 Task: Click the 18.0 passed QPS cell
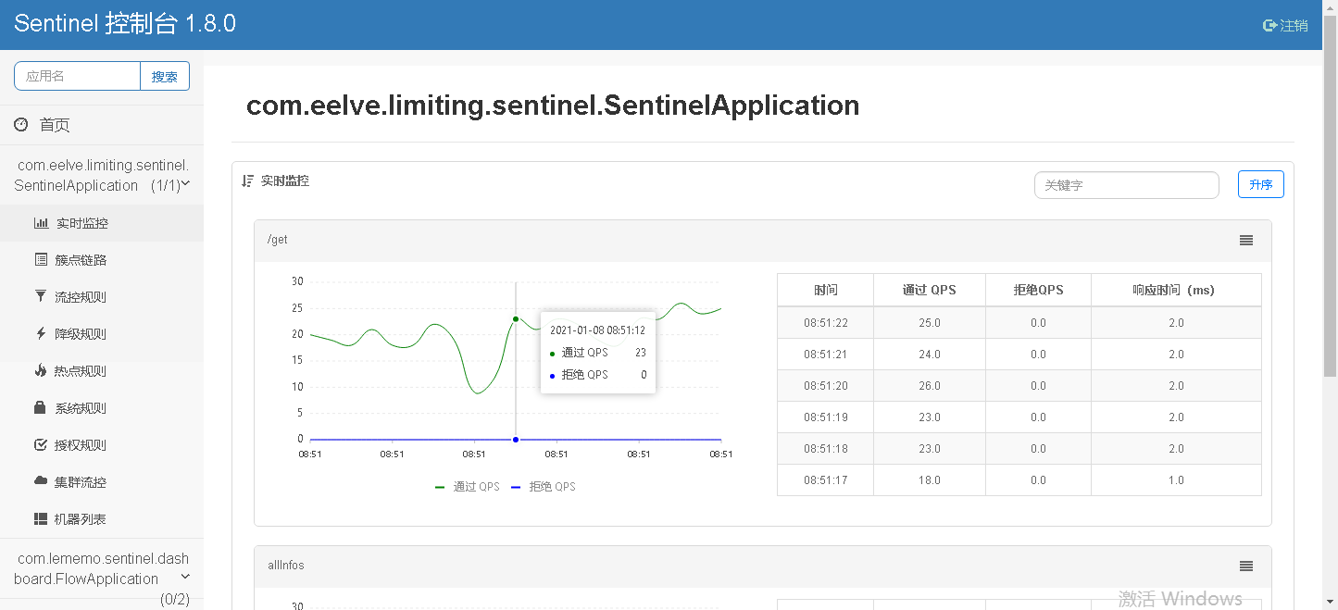(x=930, y=480)
